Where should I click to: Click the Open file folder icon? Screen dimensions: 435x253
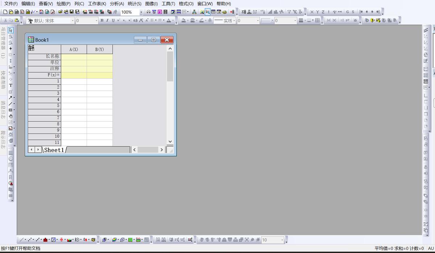[61, 12]
